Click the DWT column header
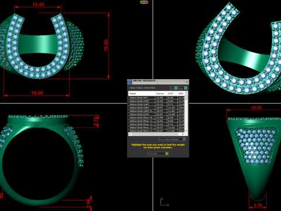The height and width of the screenshot is (211, 281). [x=172, y=93]
